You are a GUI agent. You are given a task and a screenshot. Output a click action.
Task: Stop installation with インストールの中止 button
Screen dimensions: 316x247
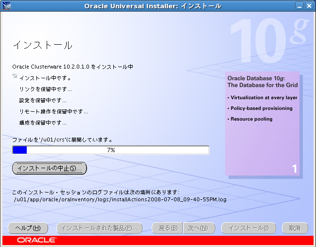(50, 168)
